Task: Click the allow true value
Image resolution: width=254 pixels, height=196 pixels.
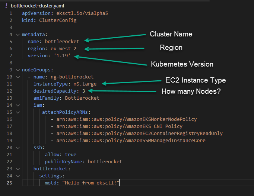Action: [x=71, y=155]
